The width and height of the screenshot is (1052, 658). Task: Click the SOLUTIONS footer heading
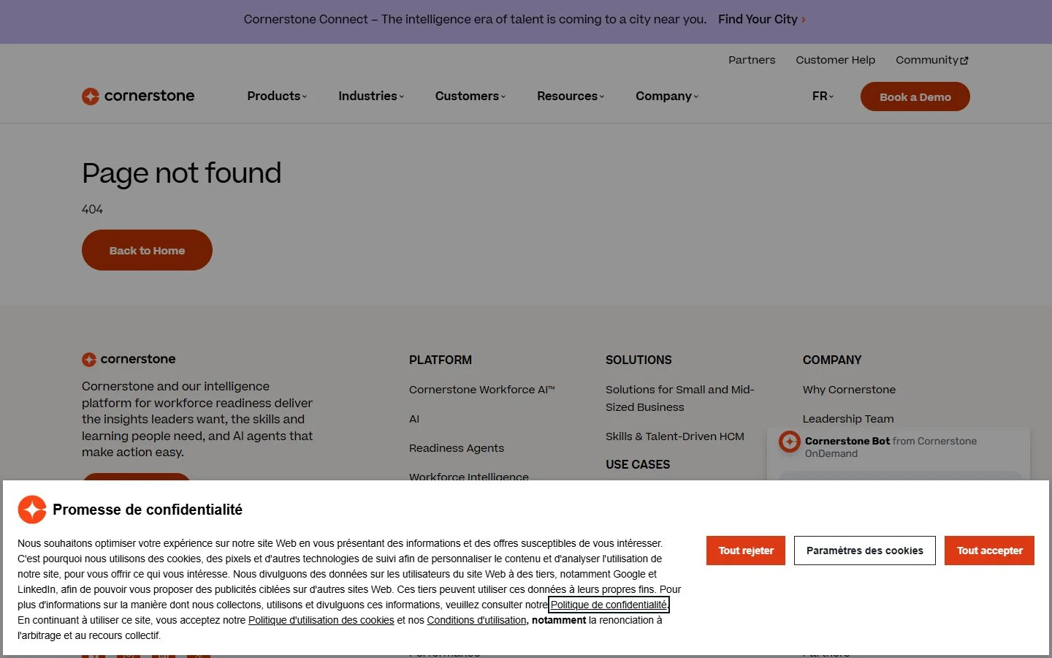click(639, 360)
